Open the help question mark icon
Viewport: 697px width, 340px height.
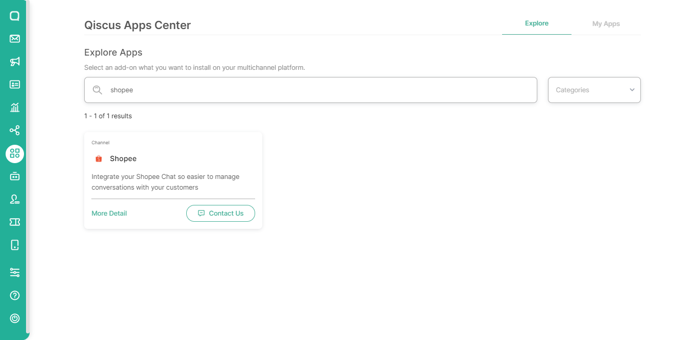15,296
